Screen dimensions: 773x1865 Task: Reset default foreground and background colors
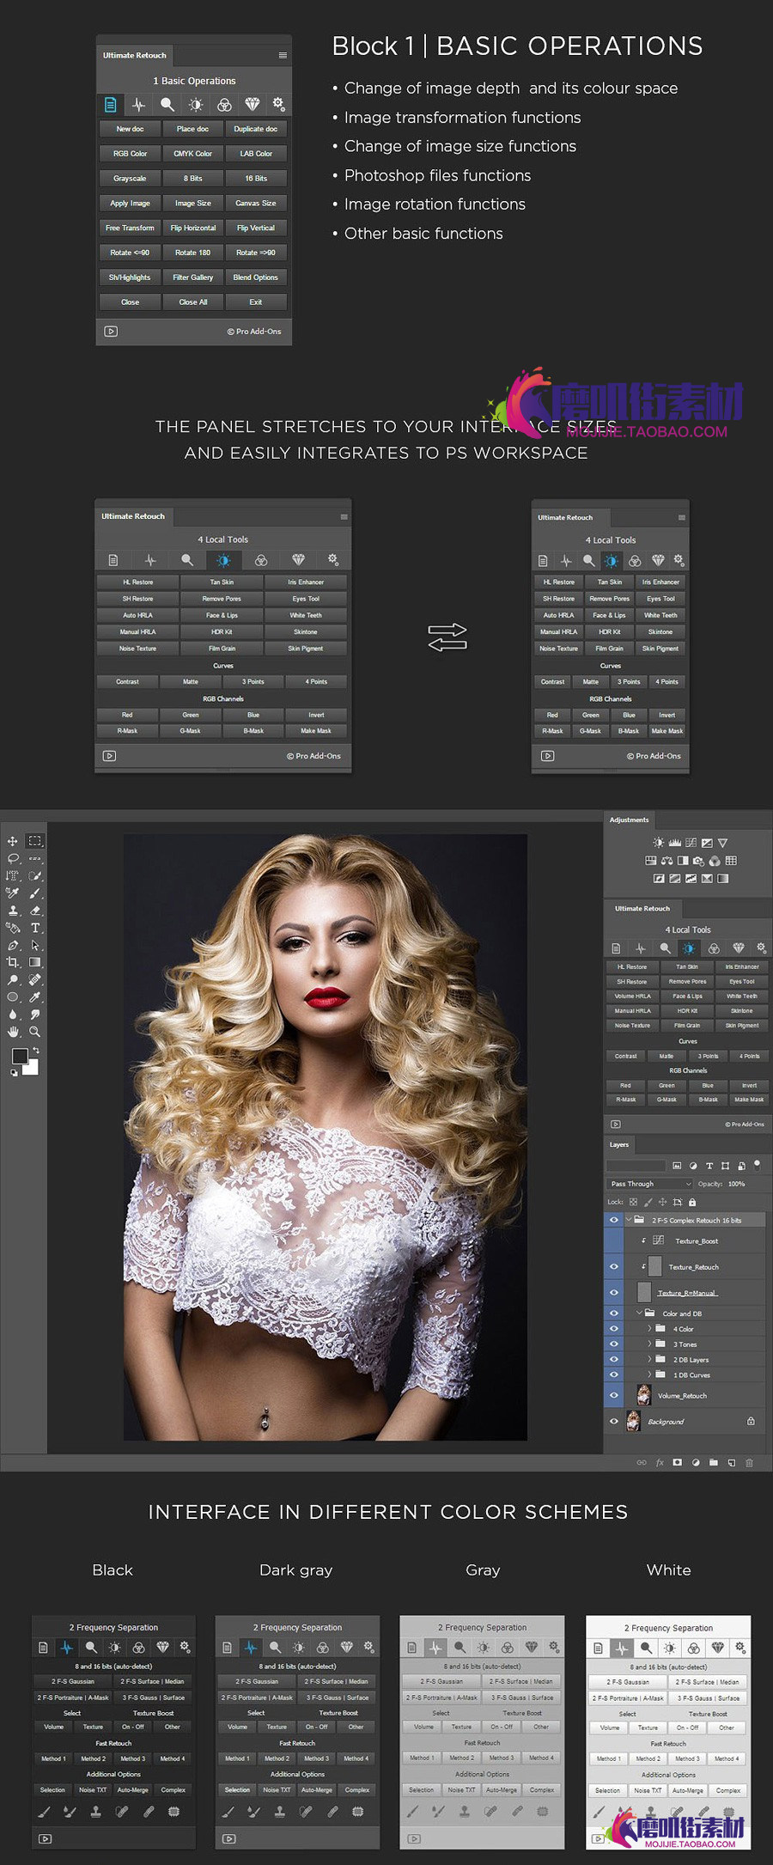14,1072
